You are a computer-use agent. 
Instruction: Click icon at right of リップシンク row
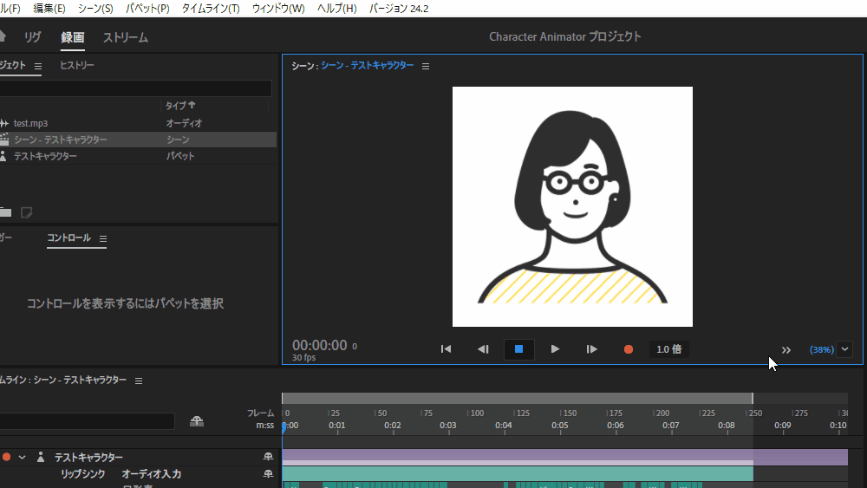(x=268, y=473)
